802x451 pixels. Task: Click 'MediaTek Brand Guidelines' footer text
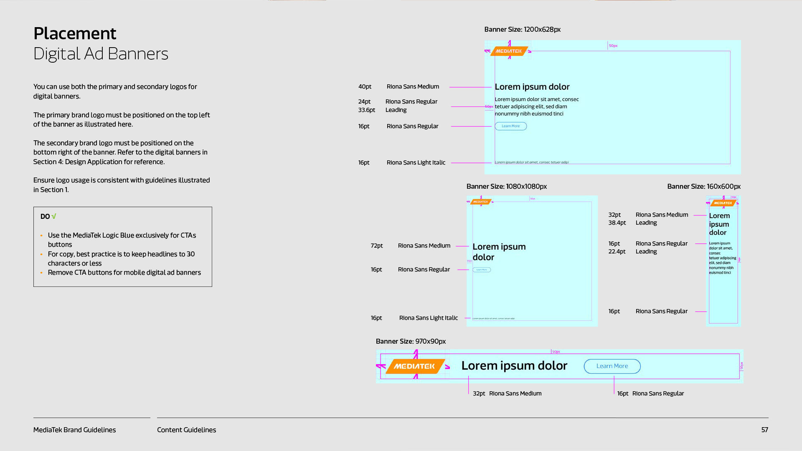74,430
